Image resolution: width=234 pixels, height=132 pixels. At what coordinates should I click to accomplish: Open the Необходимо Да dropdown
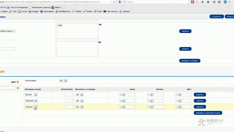pos(63,81)
